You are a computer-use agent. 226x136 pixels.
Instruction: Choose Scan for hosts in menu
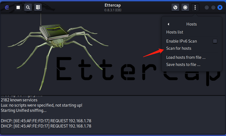coord(179,48)
